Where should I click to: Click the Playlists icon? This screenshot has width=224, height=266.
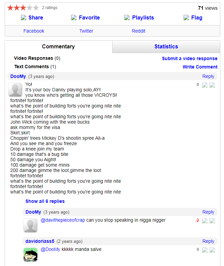point(127,18)
